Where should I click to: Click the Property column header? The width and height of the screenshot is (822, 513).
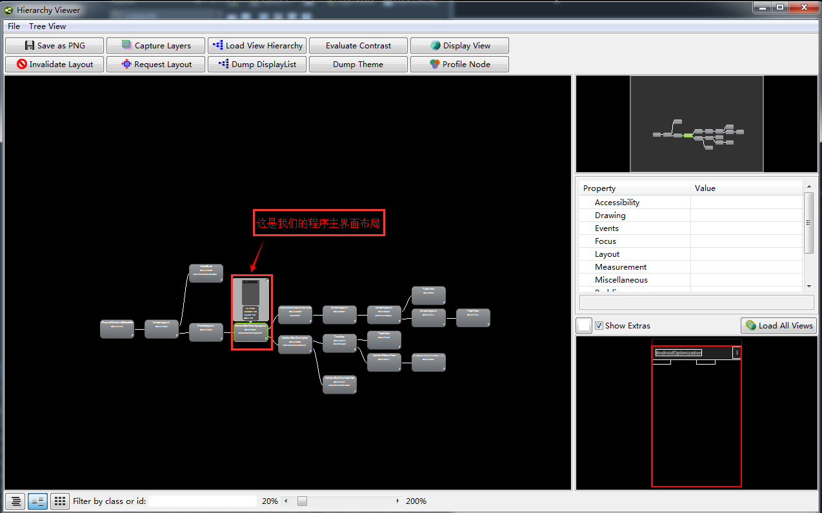pyautogui.click(x=635, y=188)
